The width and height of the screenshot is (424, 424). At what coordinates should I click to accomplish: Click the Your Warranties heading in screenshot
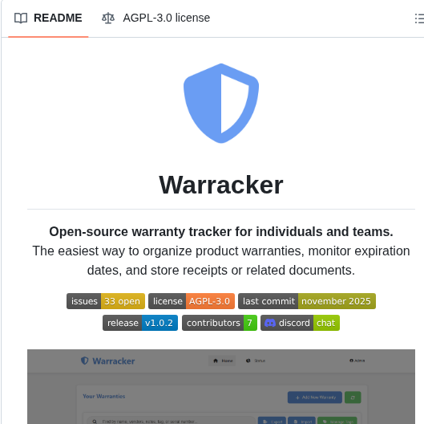(x=104, y=396)
